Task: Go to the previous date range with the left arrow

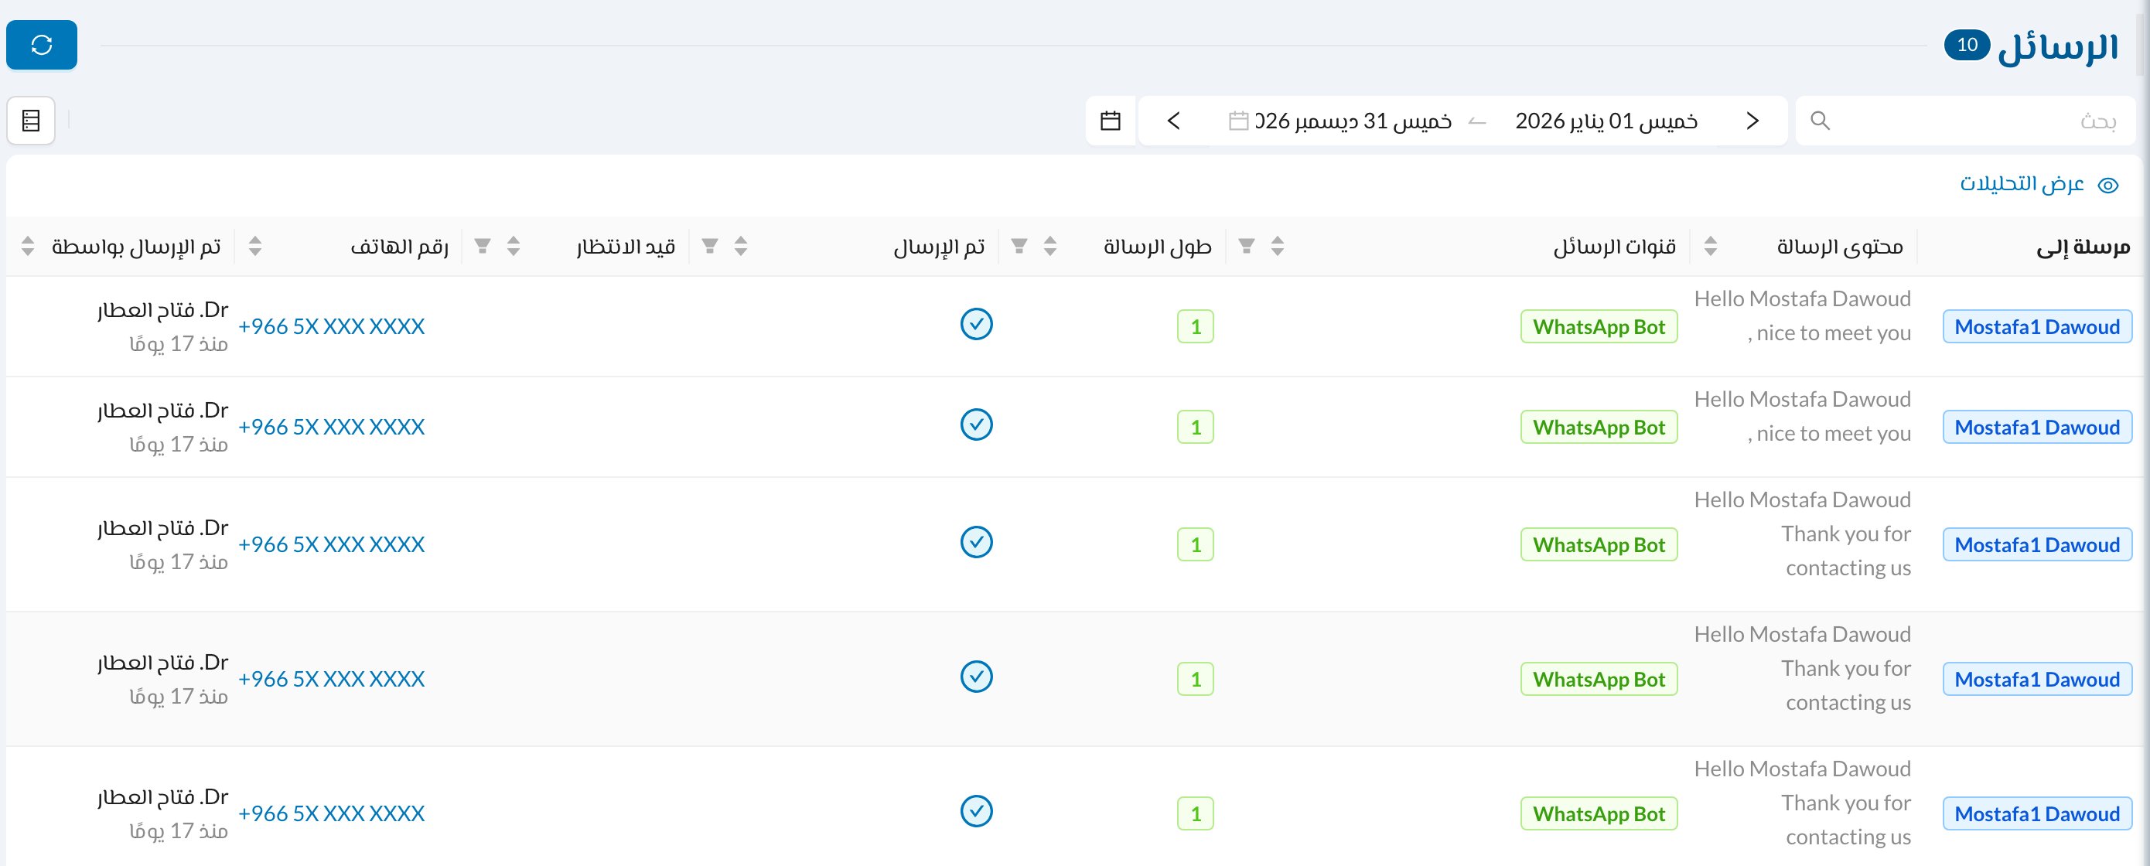Action: pos(1173,121)
